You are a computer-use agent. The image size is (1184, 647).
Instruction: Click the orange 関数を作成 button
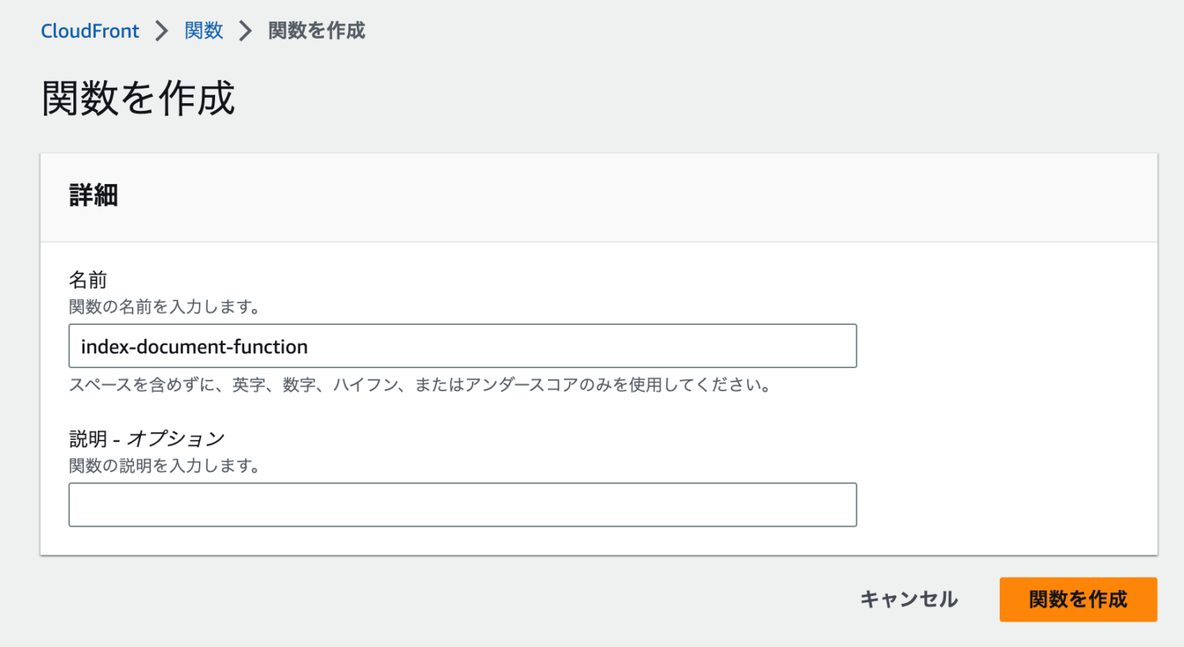pyautogui.click(x=1078, y=599)
